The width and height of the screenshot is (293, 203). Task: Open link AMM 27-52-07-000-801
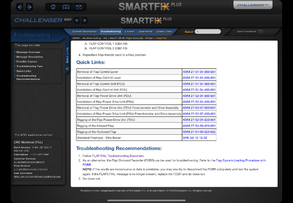pyautogui.click(x=199, y=108)
